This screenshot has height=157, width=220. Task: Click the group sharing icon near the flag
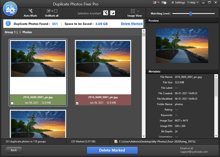coord(163,3)
